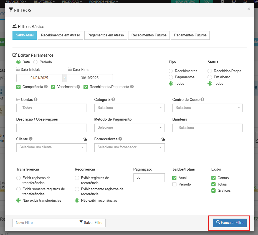
Task: Select the Pagamentos radio under Tipo
Action: point(171,77)
